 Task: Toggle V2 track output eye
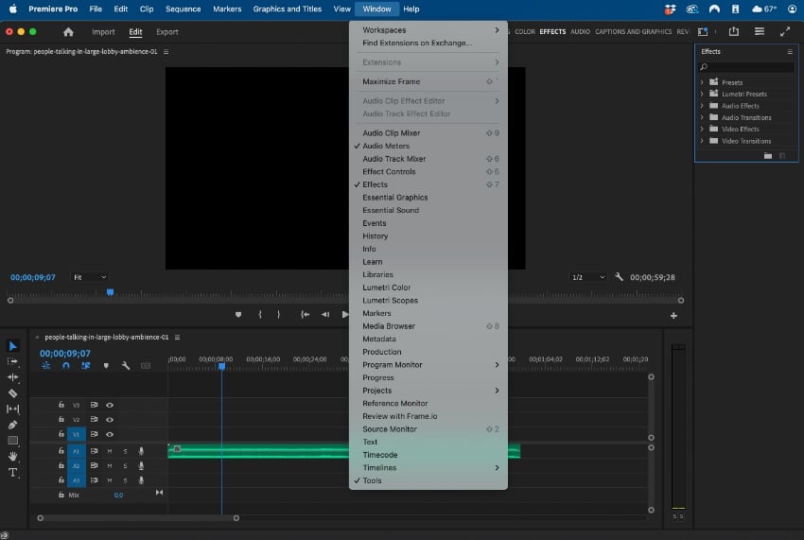110,420
